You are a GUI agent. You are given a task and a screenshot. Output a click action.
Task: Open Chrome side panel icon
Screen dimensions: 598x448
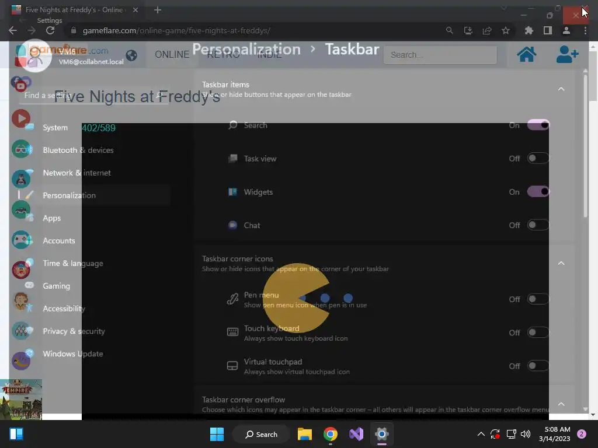pyautogui.click(x=548, y=30)
